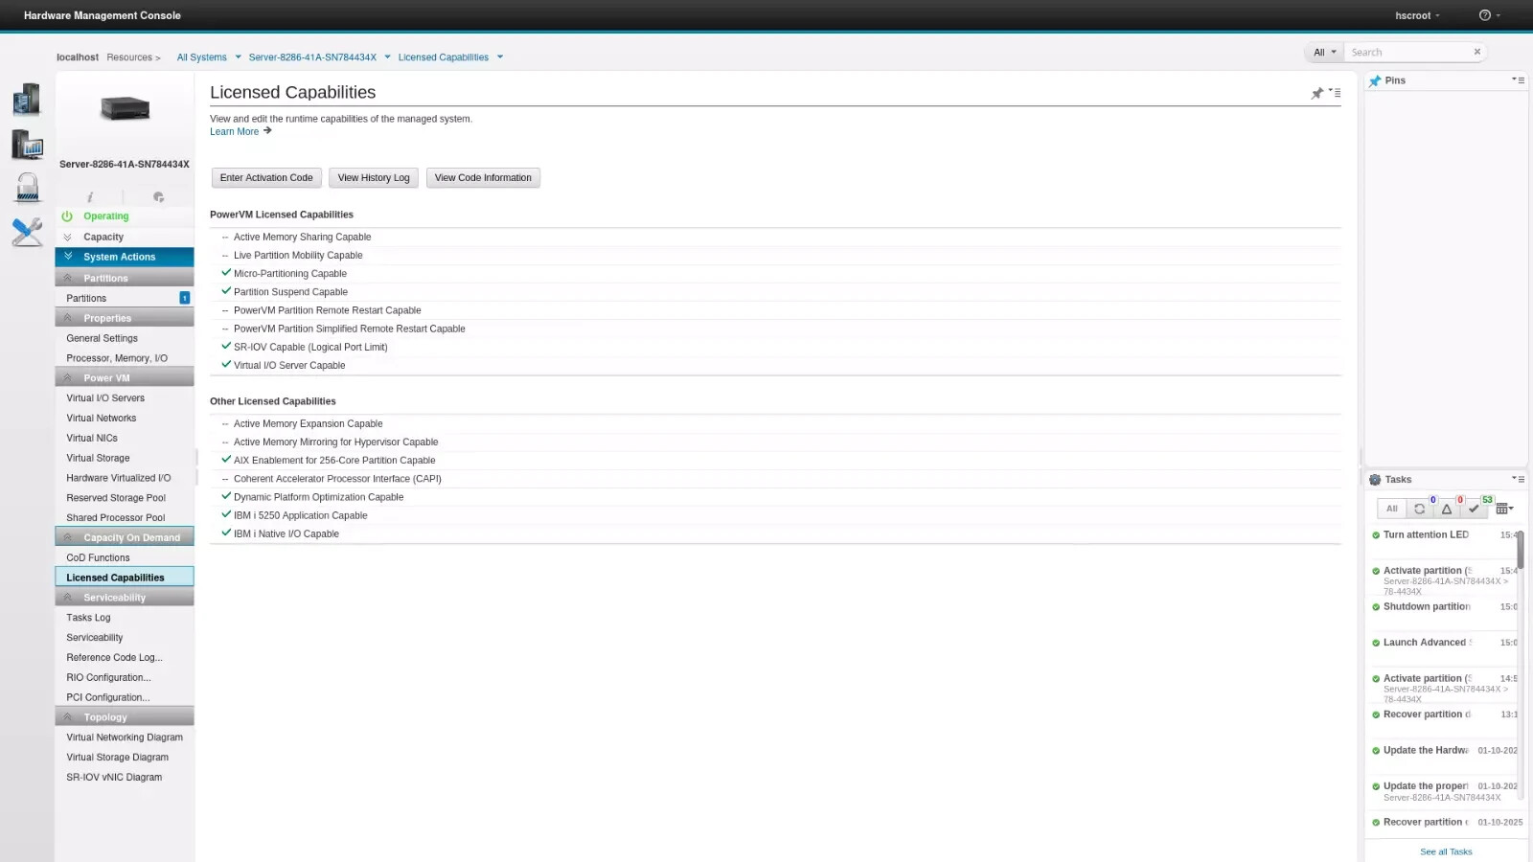Open the help question mark menu
The width and height of the screenshot is (1533, 862).
(x=1489, y=15)
